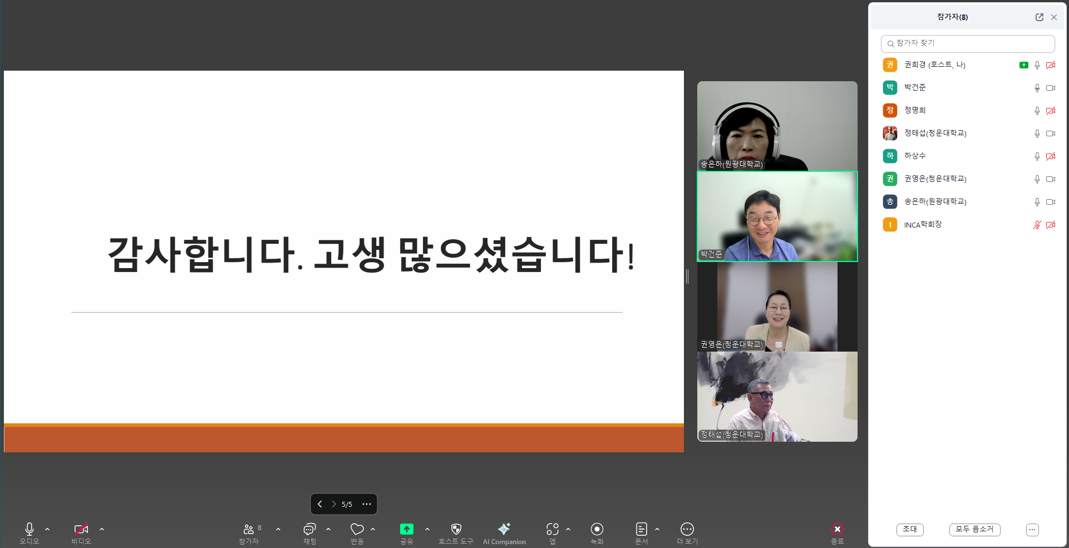Open the documents icon in toolbar
Screen dimensions: 1069x548
(x=641, y=530)
